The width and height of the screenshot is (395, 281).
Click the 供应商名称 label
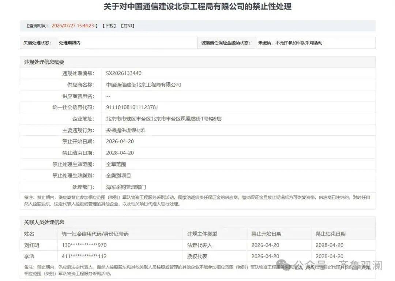click(80, 85)
